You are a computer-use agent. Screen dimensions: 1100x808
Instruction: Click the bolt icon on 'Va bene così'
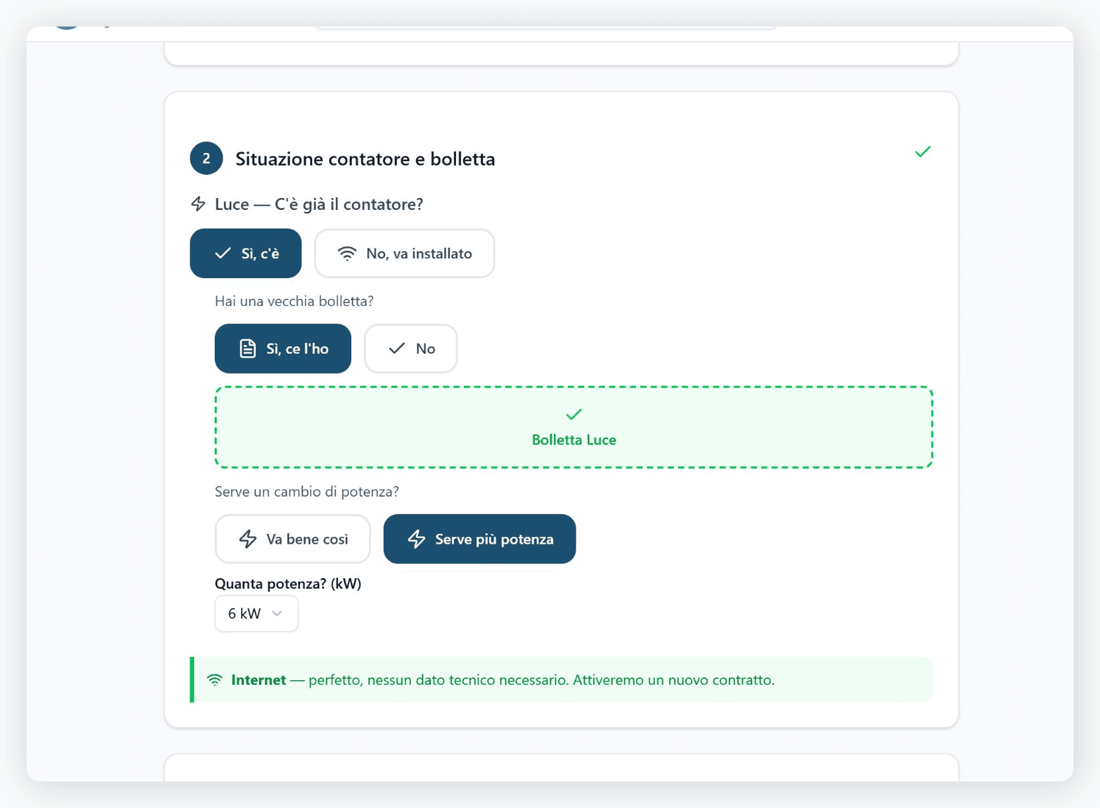click(248, 539)
